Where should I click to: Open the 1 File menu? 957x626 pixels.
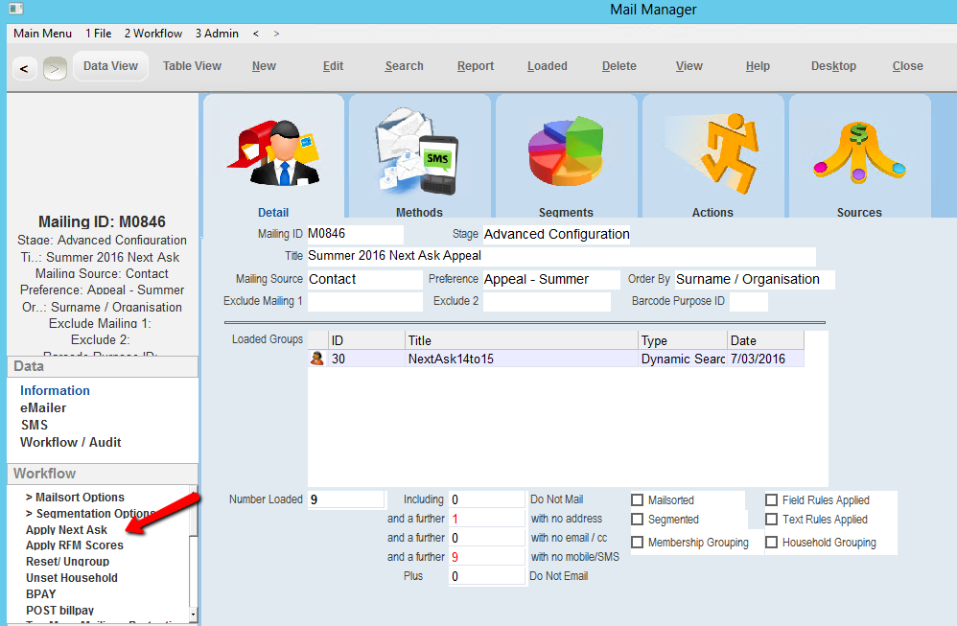[x=98, y=34]
